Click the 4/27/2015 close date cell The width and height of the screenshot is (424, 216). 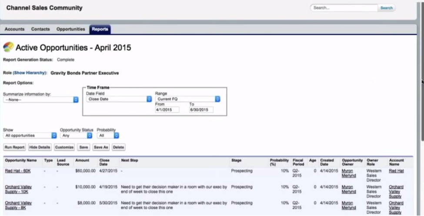coord(108,171)
